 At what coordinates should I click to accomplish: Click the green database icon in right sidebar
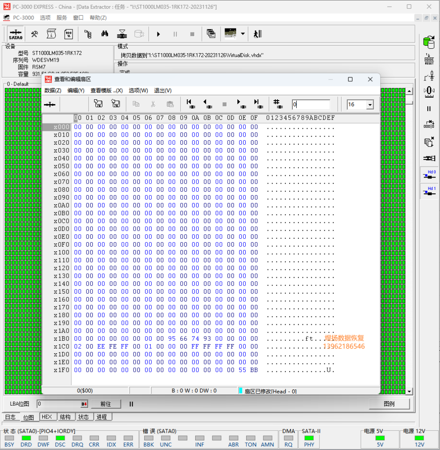tap(429, 42)
